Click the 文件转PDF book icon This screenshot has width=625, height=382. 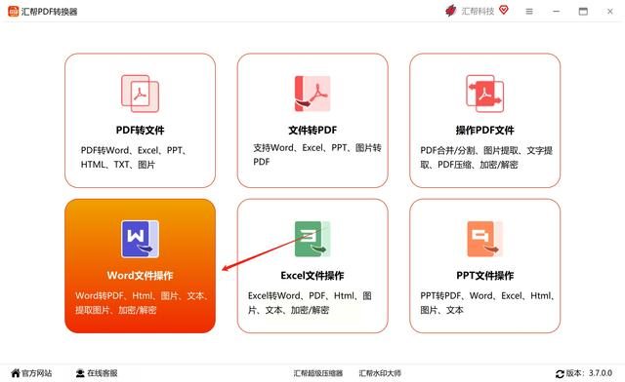click(x=312, y=94)
